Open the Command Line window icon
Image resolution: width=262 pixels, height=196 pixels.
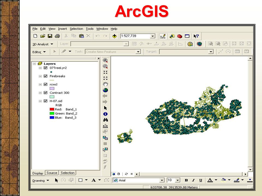(x=187, y=36)
